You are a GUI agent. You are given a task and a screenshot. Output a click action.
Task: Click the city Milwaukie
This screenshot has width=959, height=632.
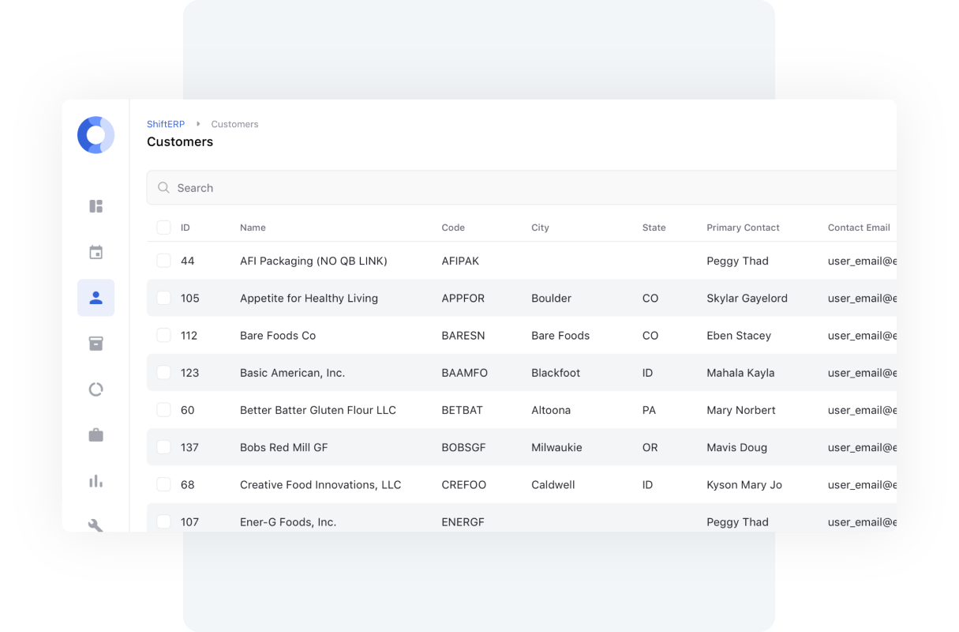[x=556, y=447]
